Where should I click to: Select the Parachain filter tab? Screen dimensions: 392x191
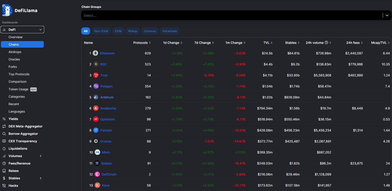point(170,31)
